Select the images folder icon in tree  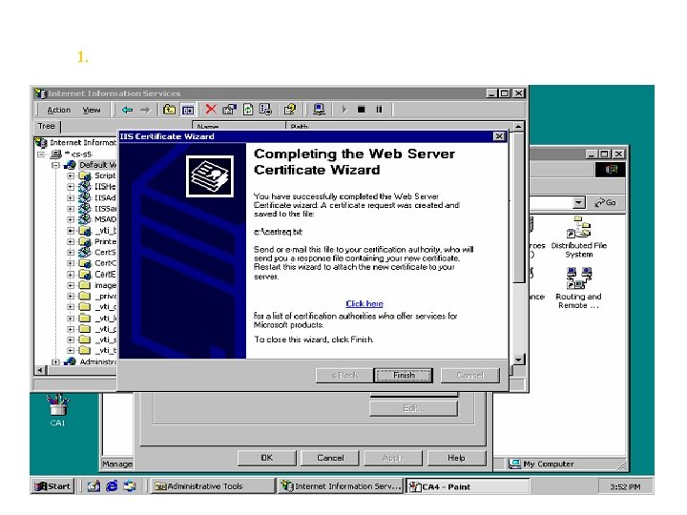tap(84, 285)
